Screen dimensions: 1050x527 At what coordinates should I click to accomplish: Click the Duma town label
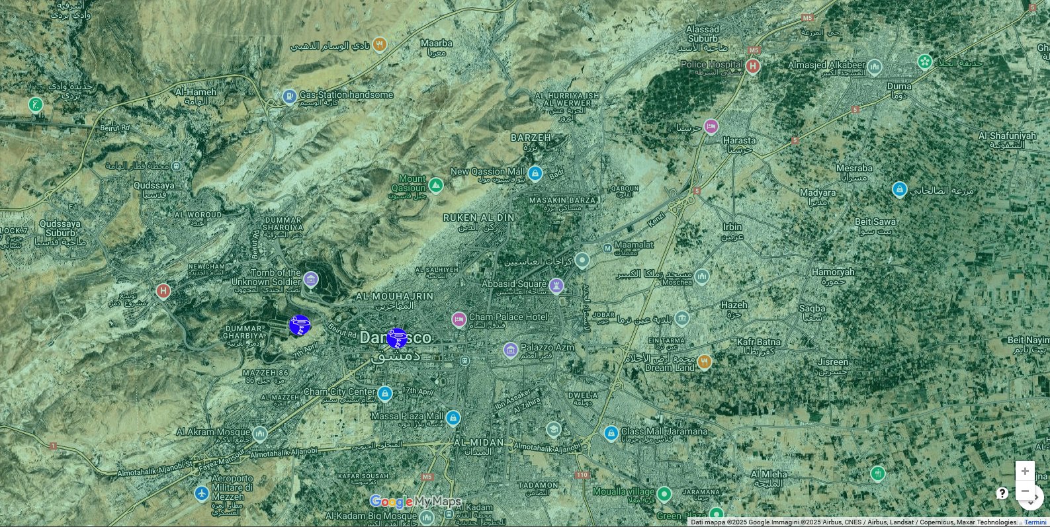pos(899,91)
